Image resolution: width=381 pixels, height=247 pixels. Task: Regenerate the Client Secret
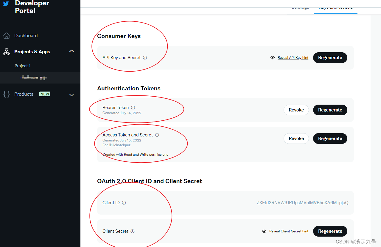(330, 231)
